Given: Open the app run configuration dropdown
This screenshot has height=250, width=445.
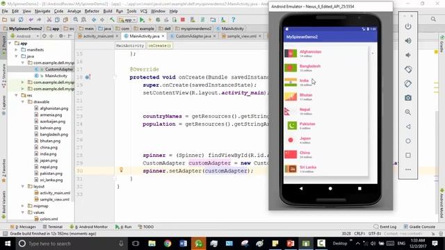Looking at the screenshot, I should 128,20.
